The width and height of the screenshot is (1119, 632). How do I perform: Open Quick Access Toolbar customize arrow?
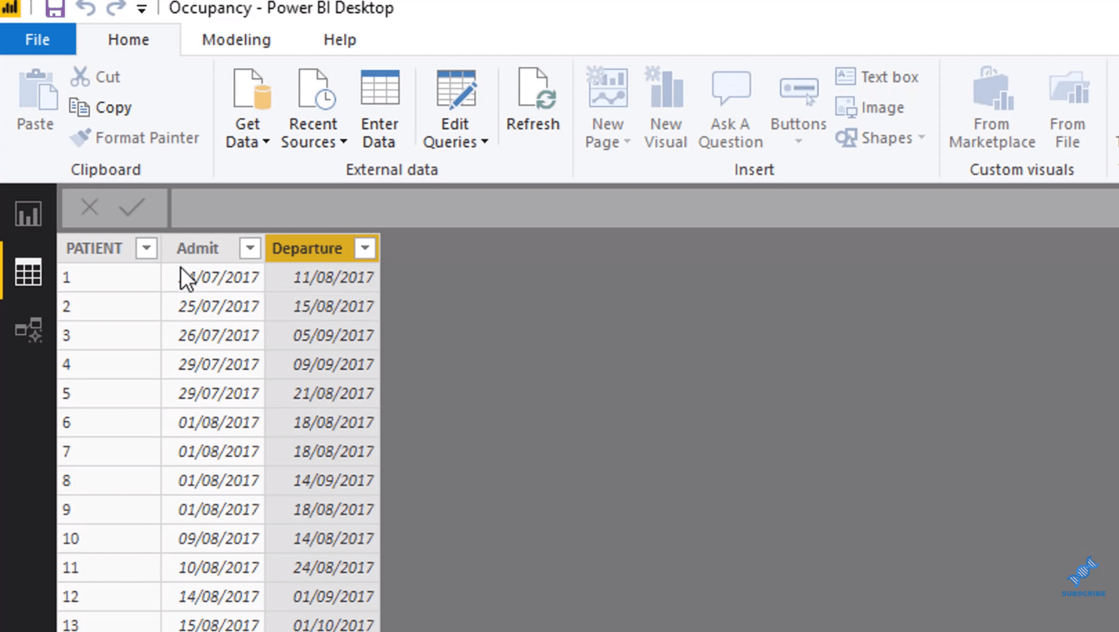(x=142, y=9)
